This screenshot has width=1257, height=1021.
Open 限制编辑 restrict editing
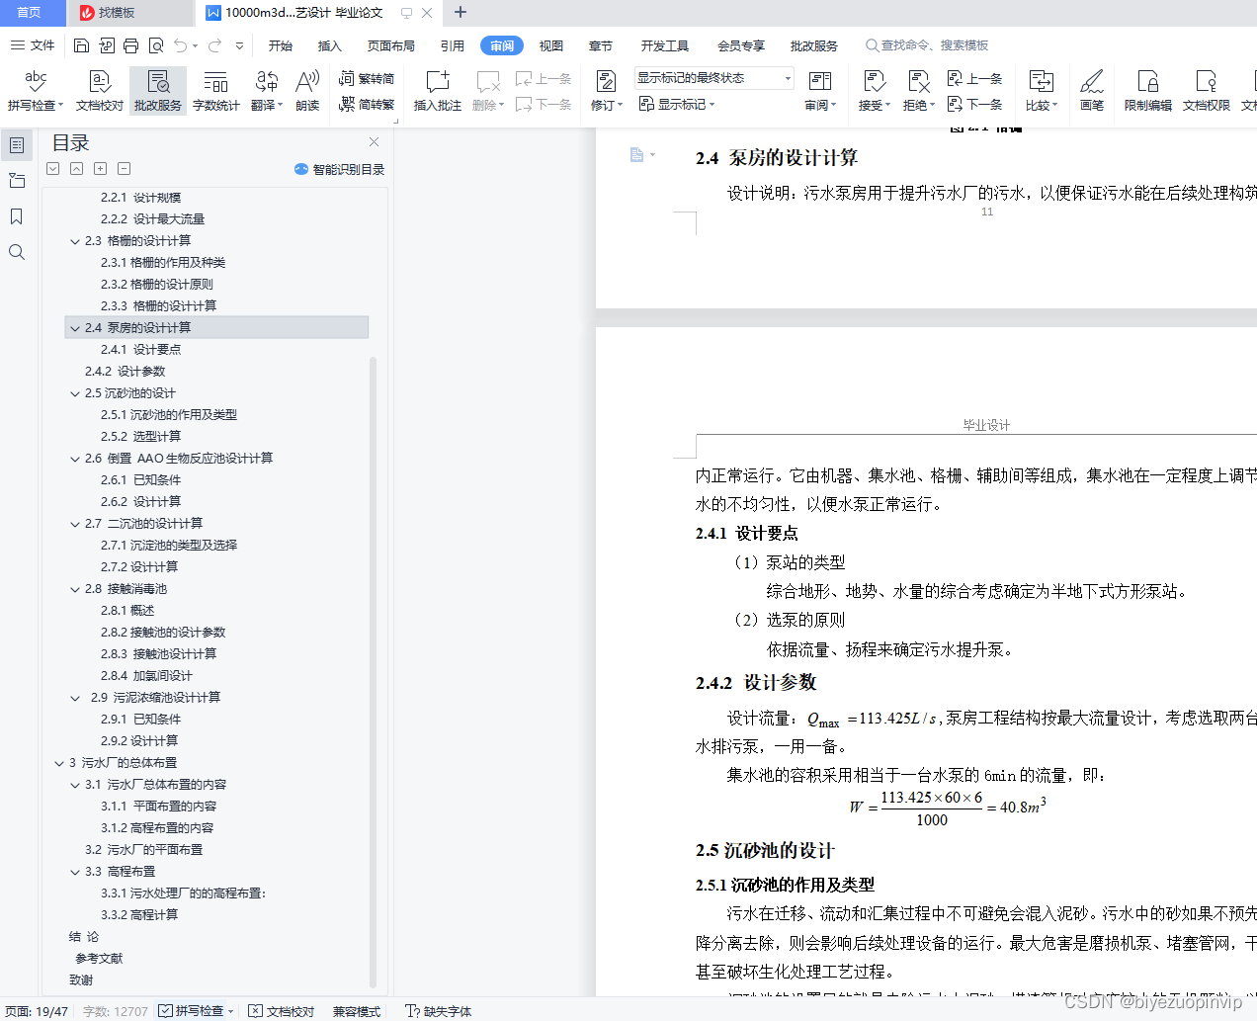(1147, 90)
